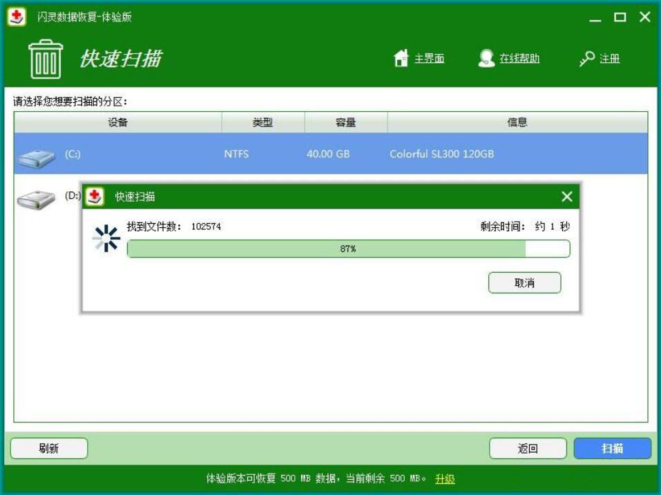This screenshot has width=661, height=495.
Task: Select the (C:) partition label
Action: click(x=73, y=154)
